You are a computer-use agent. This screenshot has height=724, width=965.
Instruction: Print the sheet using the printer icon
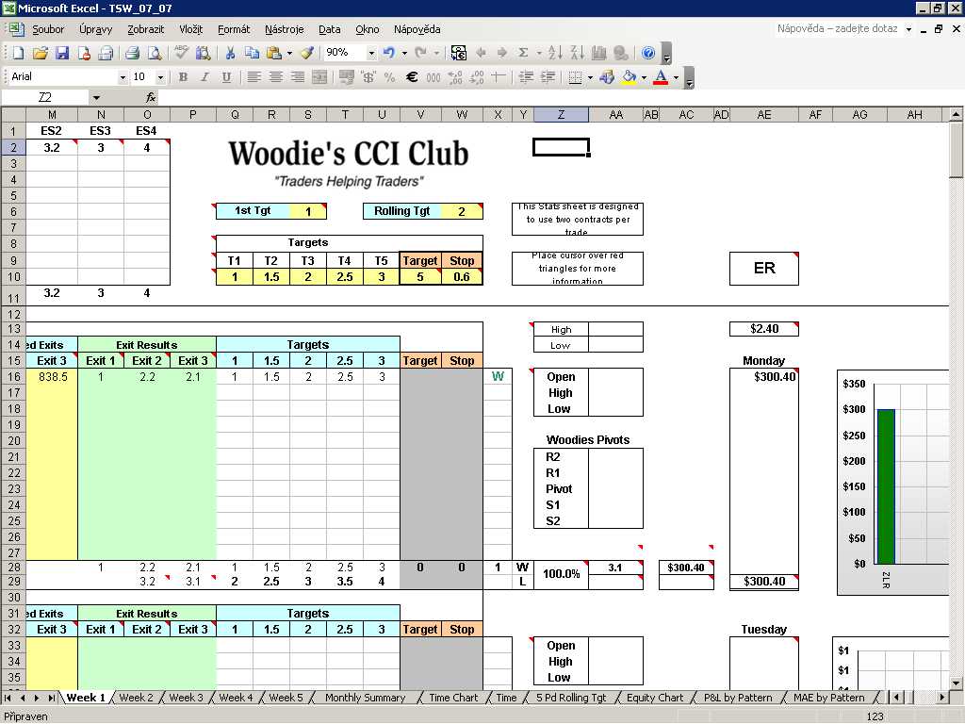coord(132,53)
